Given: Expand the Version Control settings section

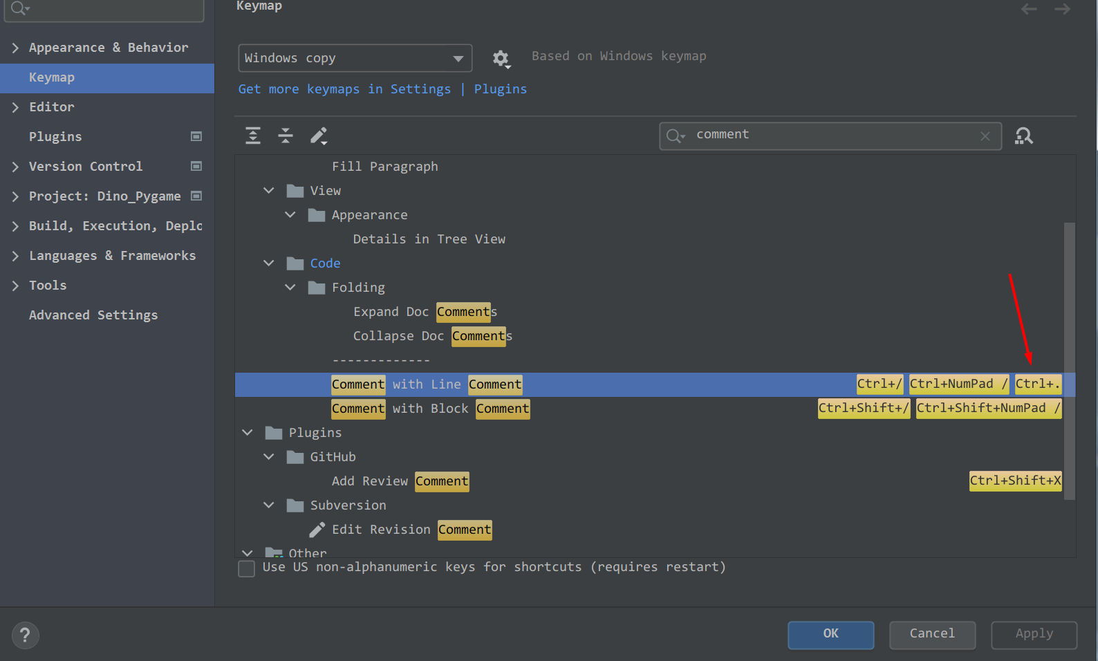Looking at the screenshot, I should click(15, 167).
